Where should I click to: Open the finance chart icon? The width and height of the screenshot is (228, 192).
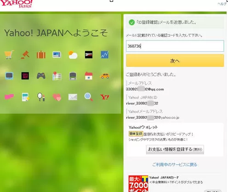pos(105,55)
